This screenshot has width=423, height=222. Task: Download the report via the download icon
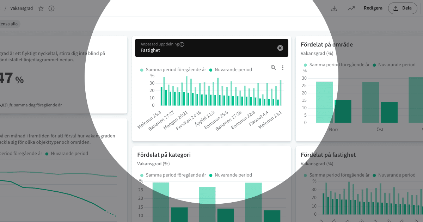[334, 8]
